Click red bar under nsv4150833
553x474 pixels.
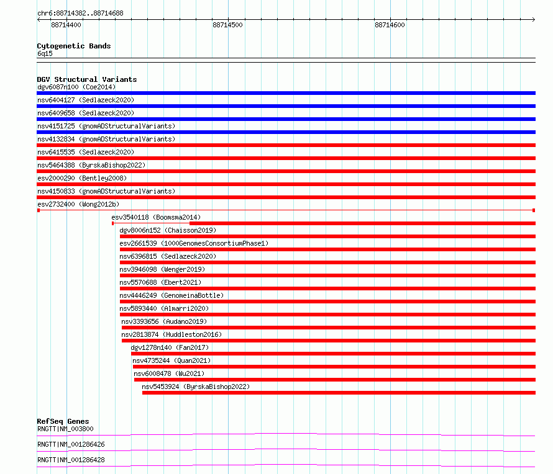click(x=286, y=197)
